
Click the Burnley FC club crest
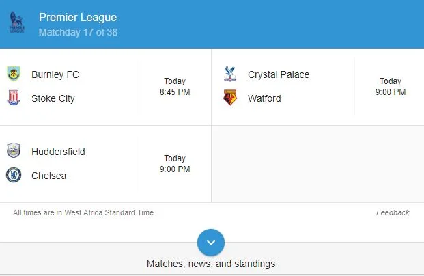[14, 74]
